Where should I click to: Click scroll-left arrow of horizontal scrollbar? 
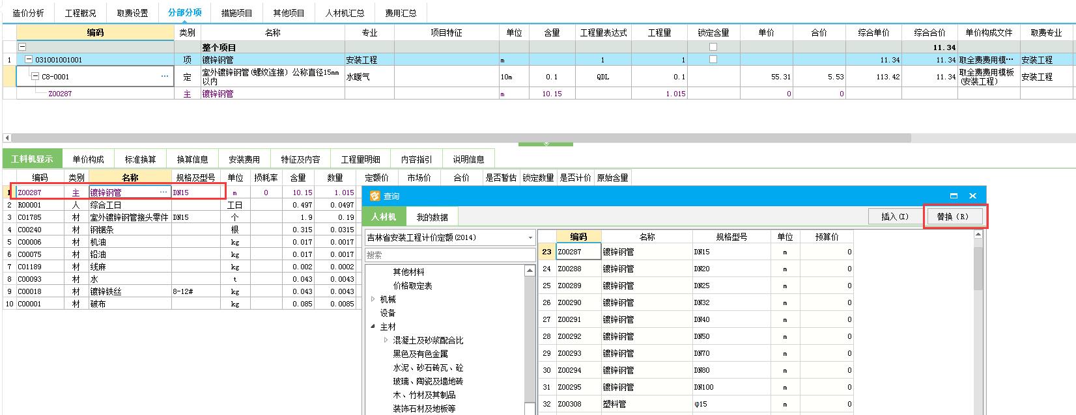(7, 138)
